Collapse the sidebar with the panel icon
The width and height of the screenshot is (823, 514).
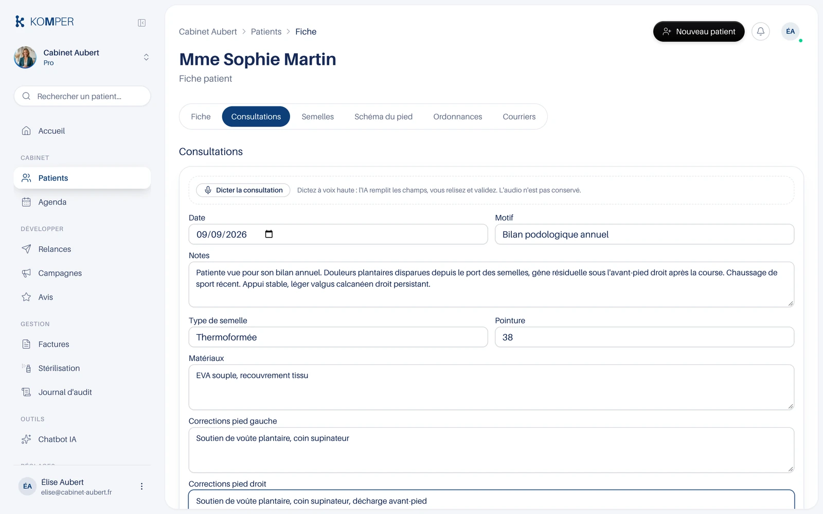[142, 23]
